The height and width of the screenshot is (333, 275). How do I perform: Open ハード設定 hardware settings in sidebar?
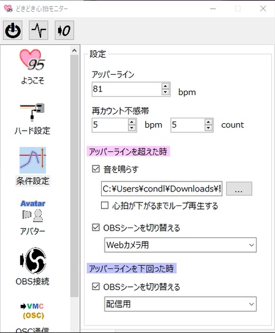click(32, 119)
